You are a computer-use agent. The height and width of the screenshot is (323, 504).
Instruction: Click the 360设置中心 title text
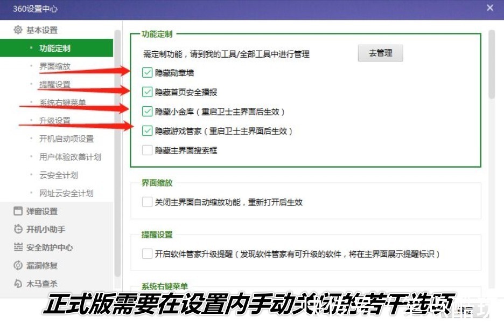coord(35,9)
